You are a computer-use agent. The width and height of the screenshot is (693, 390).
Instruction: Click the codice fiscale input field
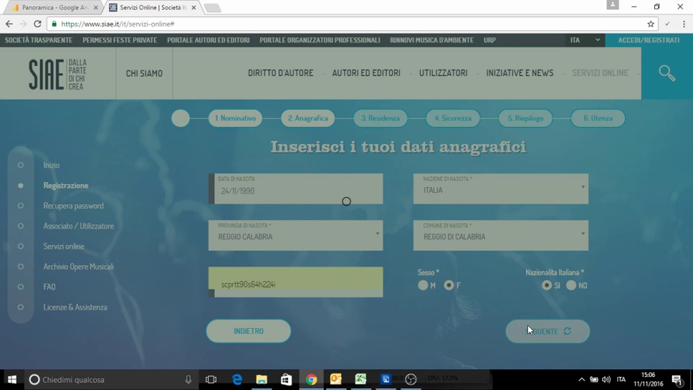296,282
